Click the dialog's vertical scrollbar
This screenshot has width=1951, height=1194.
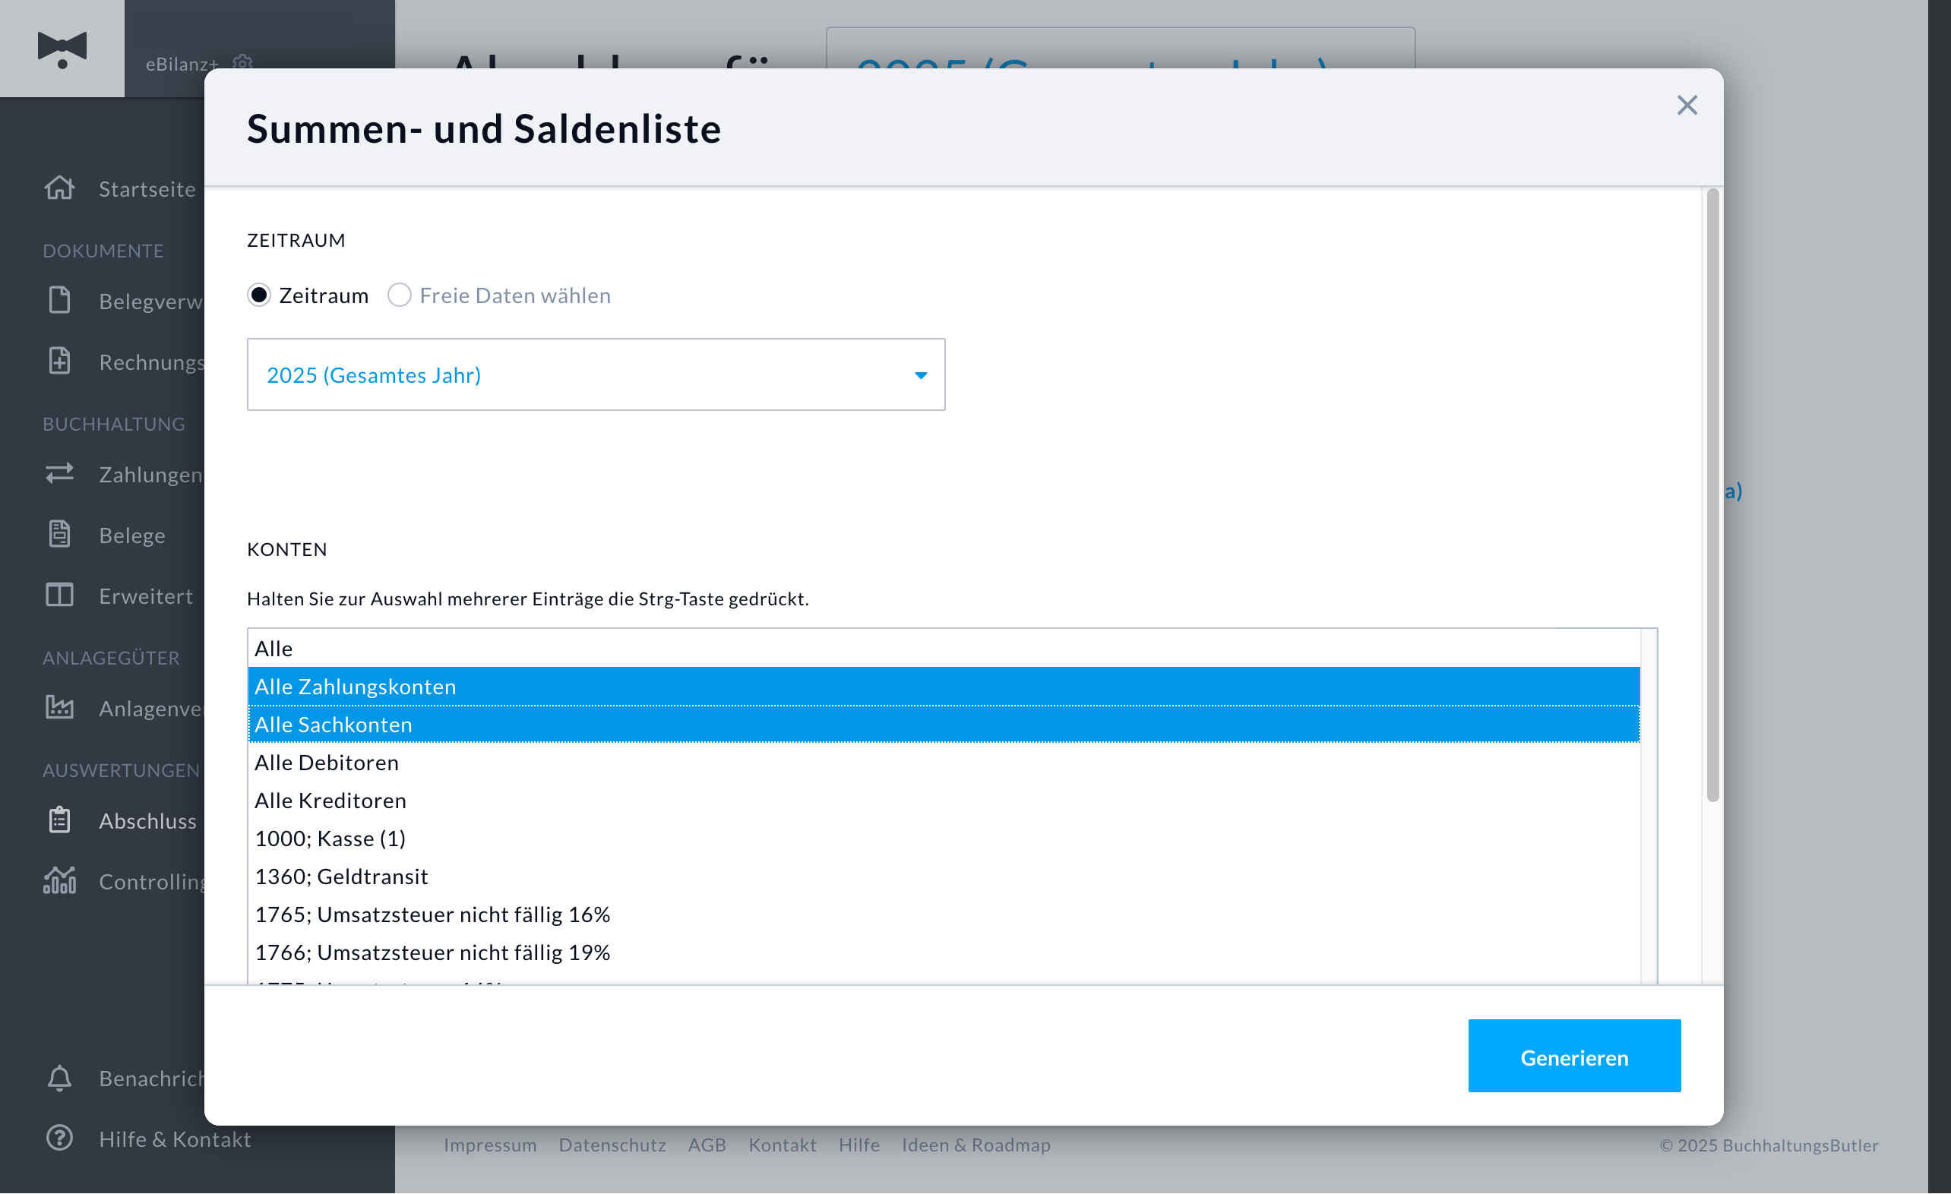(1712, 495)
